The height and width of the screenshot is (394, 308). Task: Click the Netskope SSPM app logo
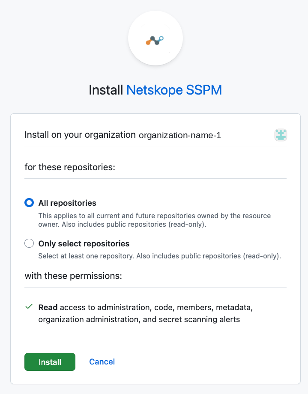(x=155, y=38)
